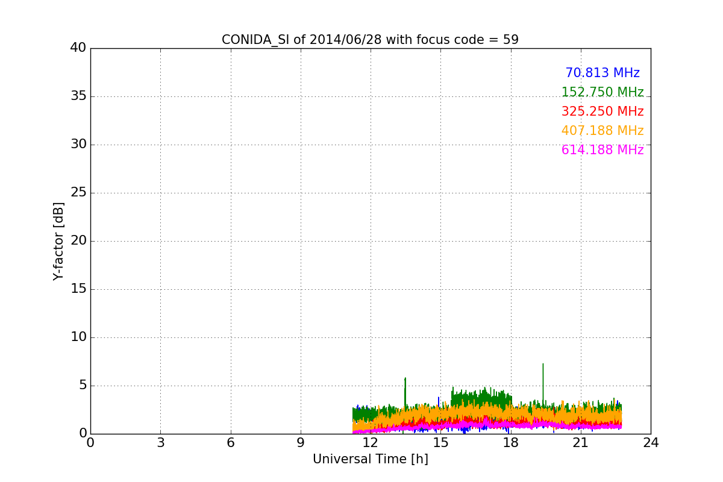Select the 152.750 MHz legend label
This screenshot has height=482, width=723.
coord(602,92)
